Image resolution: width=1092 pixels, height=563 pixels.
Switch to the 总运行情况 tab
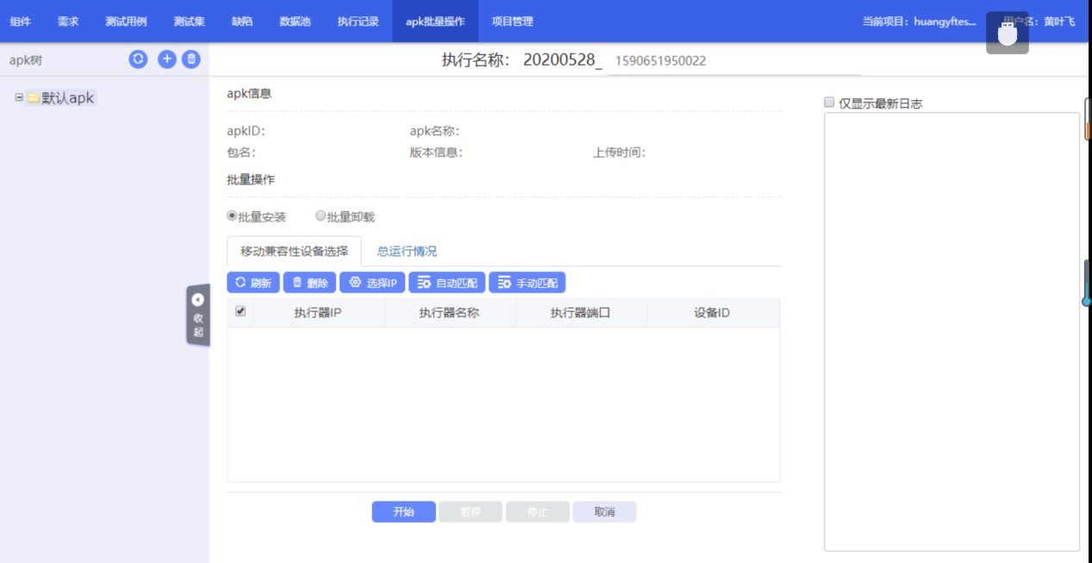coord(407,251)
